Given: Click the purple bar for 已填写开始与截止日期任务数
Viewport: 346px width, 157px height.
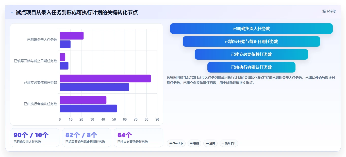Looking at the screenshot, I should (62, 57).
